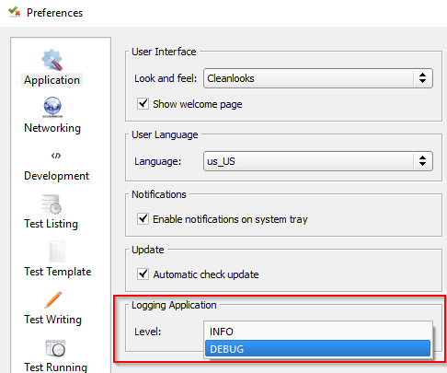Click the 'Update' group title

coord(148,250)
